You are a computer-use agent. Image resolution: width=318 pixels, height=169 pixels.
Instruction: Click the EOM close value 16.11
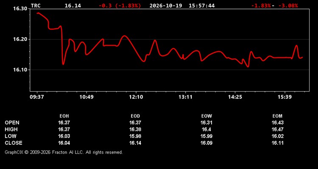click(277, 143)
